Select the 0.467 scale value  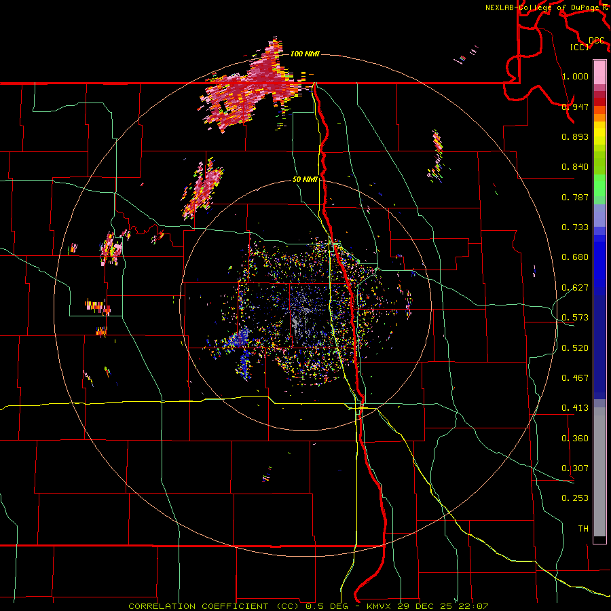(x=575, y=378)
